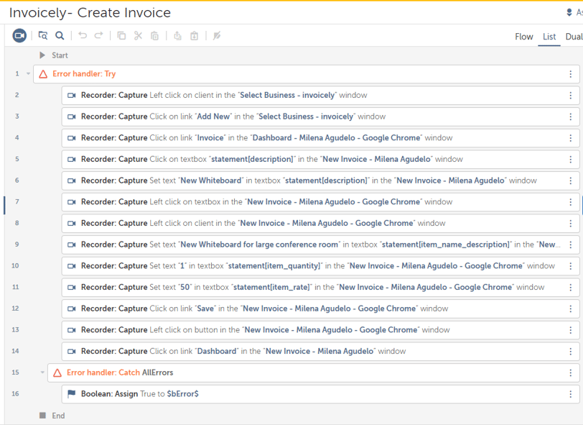Select the Click on link "Save" step
This screenshot has height=425, width=583.
pos(320,309)
